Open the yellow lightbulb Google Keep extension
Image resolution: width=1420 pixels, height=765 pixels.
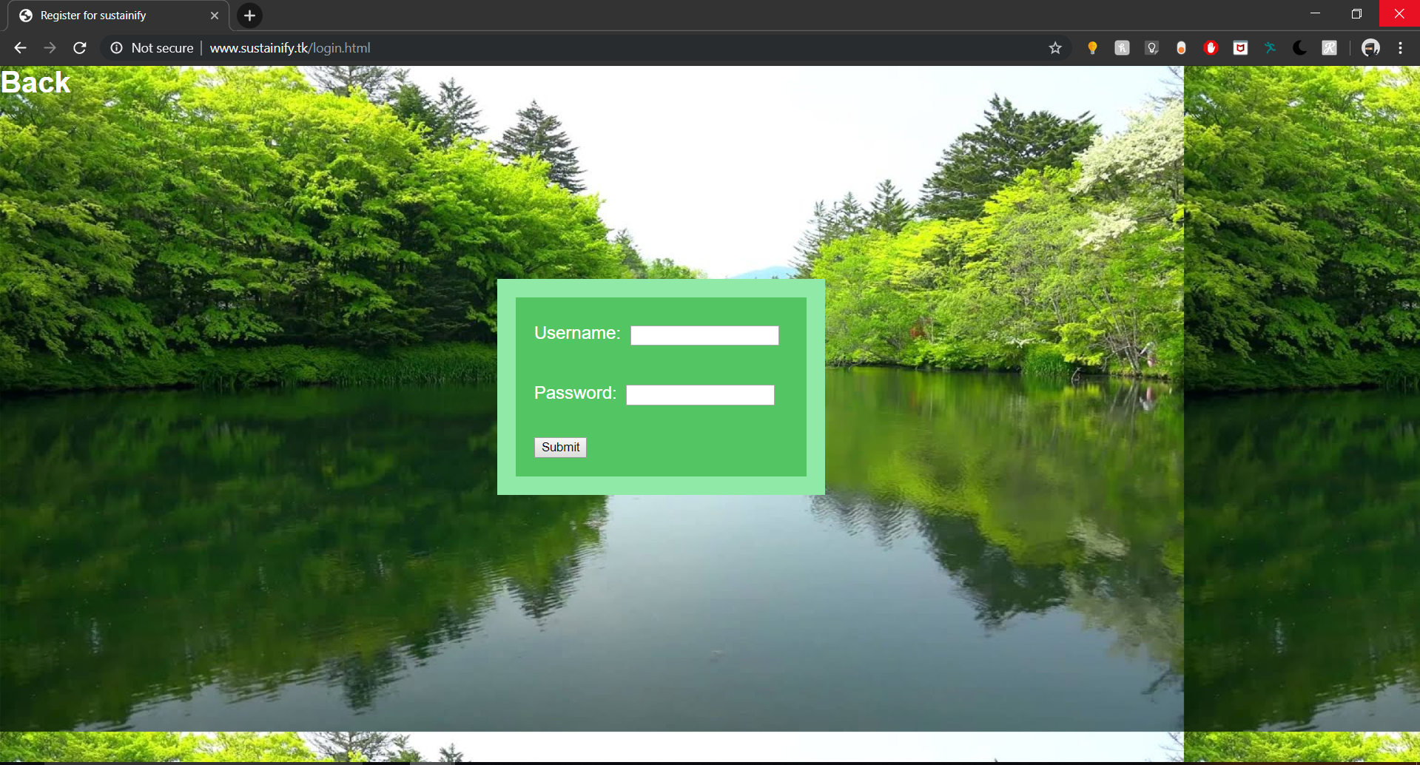coord(1092,48)
